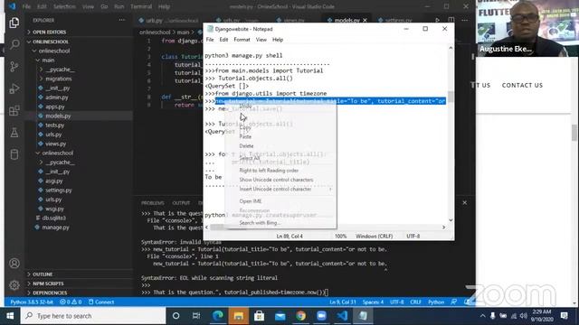Open File menu in Notepad

click(x=210, y=40)
